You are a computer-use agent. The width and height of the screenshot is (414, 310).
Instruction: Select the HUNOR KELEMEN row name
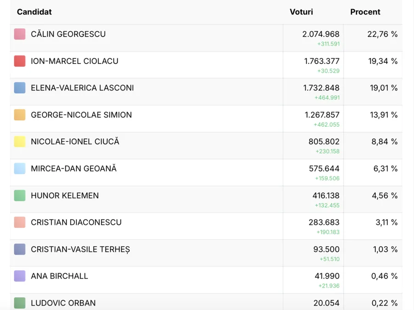pos(65,196)
